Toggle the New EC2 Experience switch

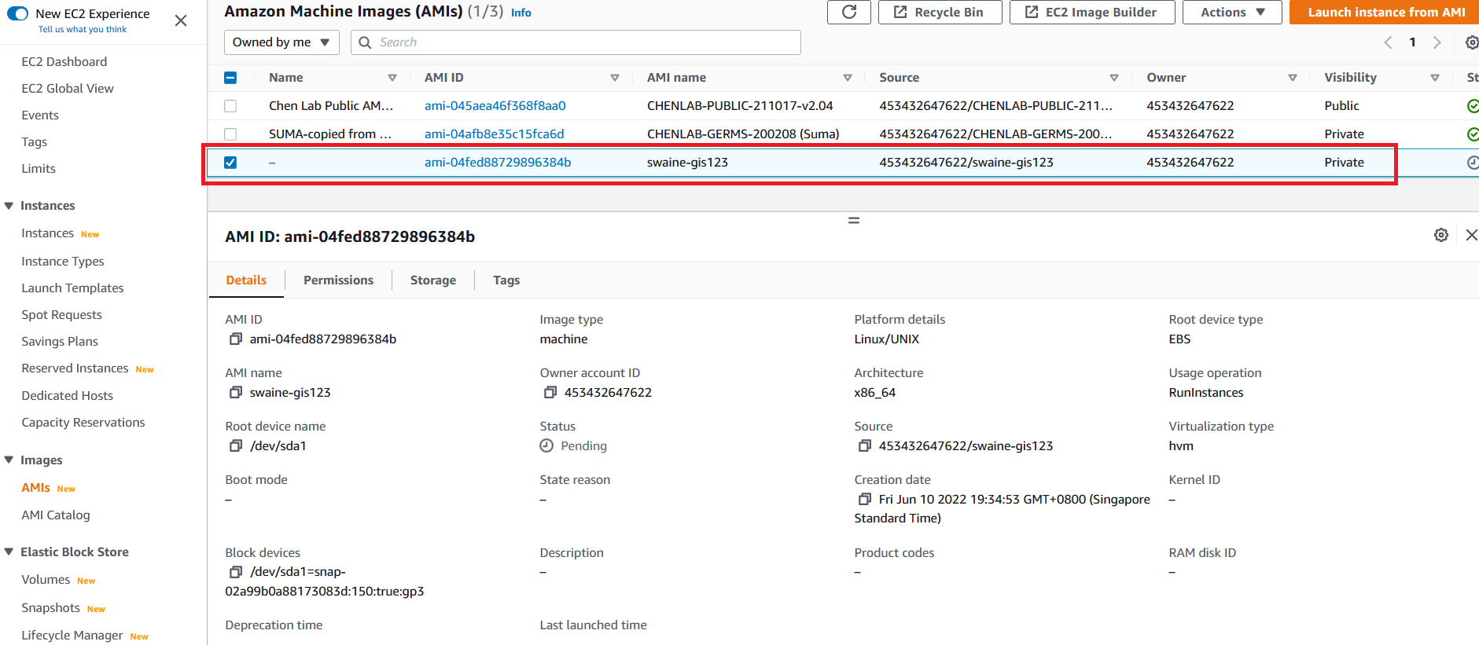coord(17,13)
